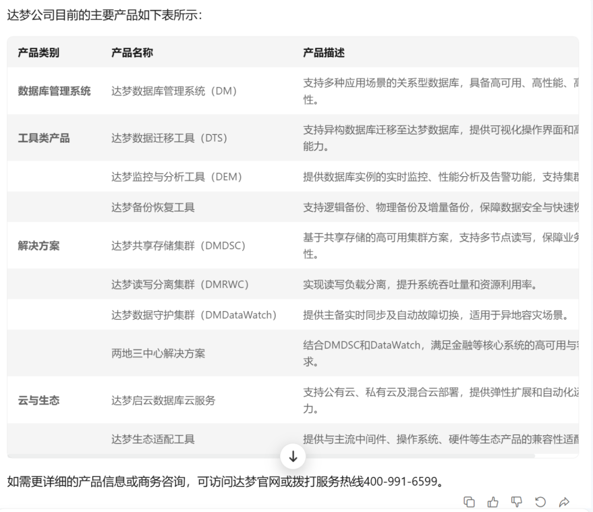
Task: Give the answer a thumbs up
Action: tap(493, 502)
